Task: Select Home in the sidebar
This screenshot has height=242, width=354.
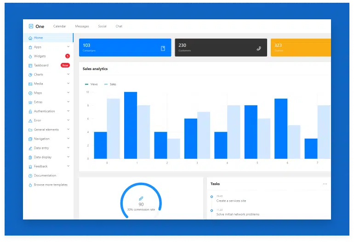Action: [x=48, y=38]
